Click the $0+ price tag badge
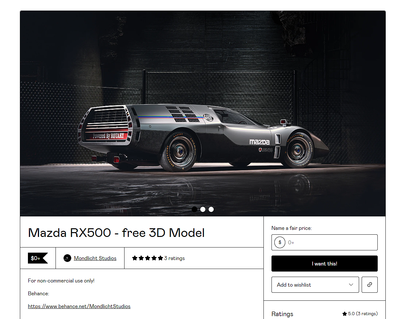The width and height of the screenshot is (413, 319). click(38, 258)
